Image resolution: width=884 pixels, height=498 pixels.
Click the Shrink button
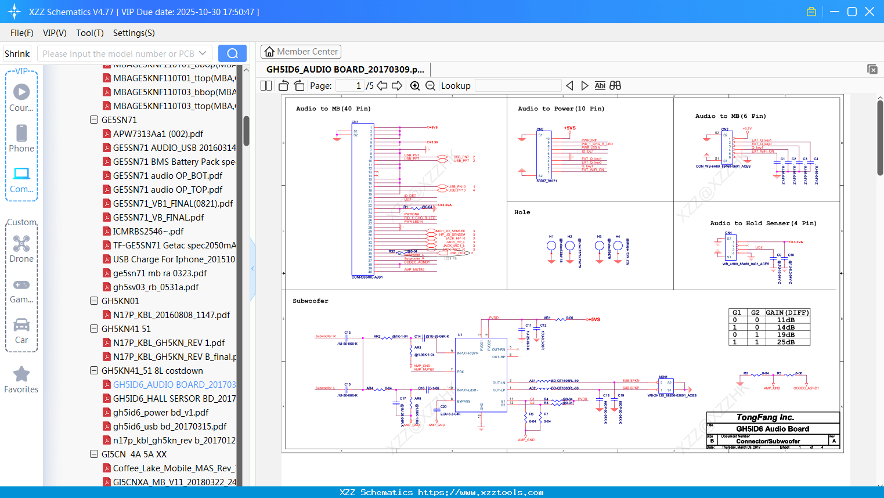(x=17, y=53)
